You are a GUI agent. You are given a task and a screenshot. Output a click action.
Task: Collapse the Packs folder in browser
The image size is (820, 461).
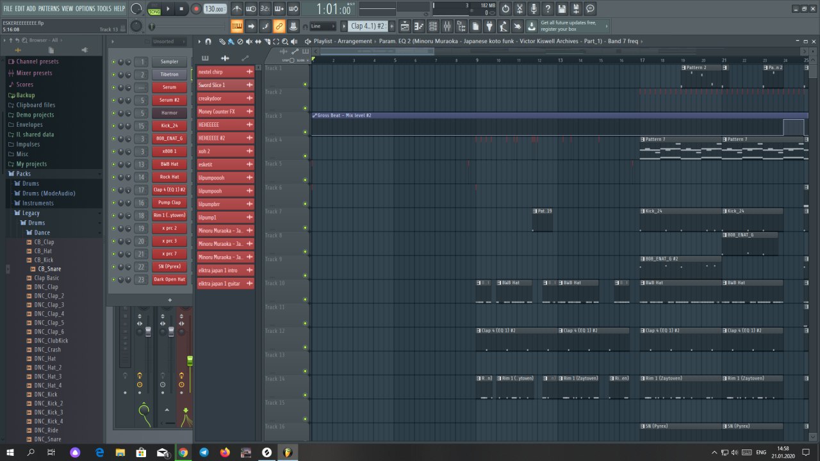(x=23, y=174)
